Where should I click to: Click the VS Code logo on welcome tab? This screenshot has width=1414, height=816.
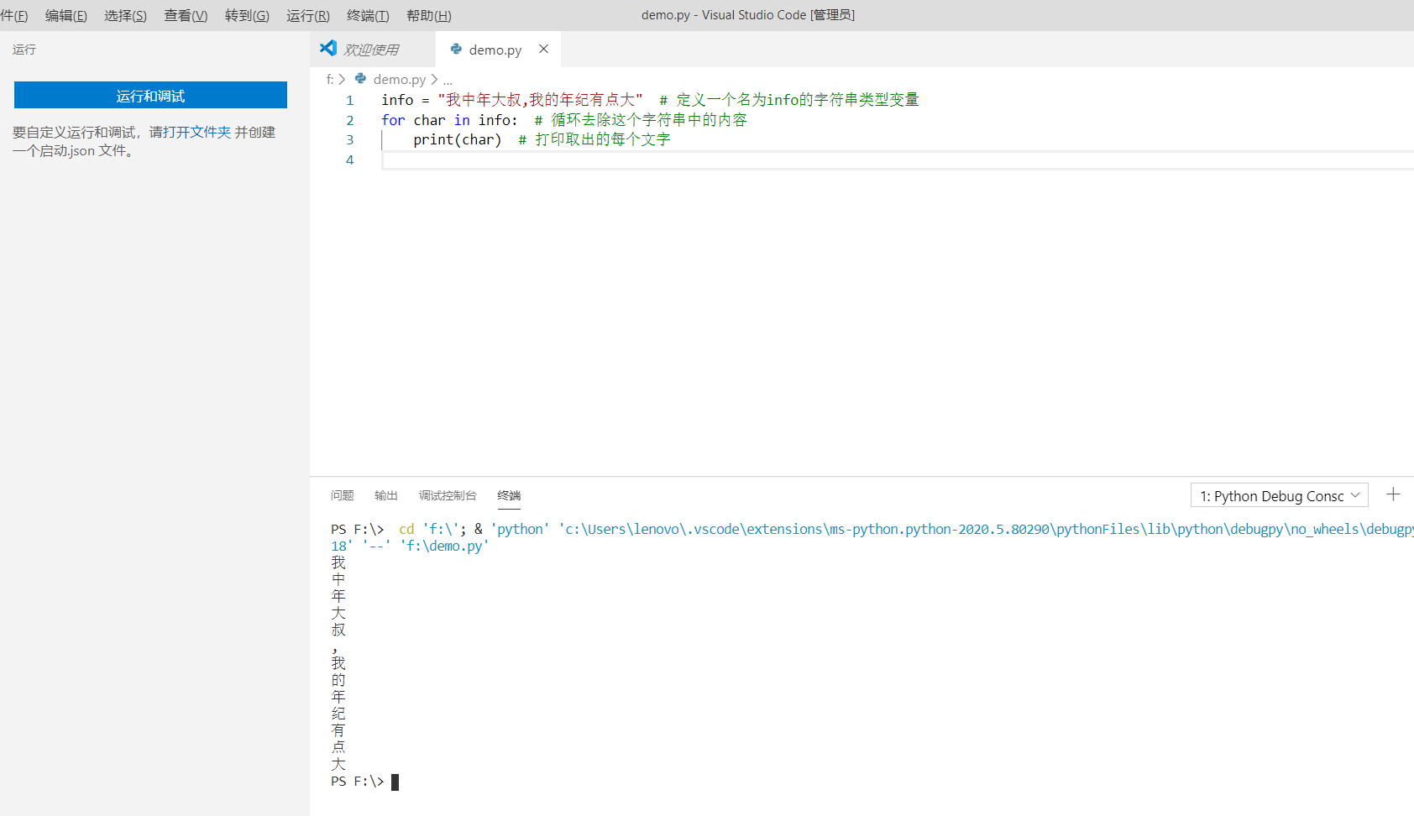click(x=328, y=49)
